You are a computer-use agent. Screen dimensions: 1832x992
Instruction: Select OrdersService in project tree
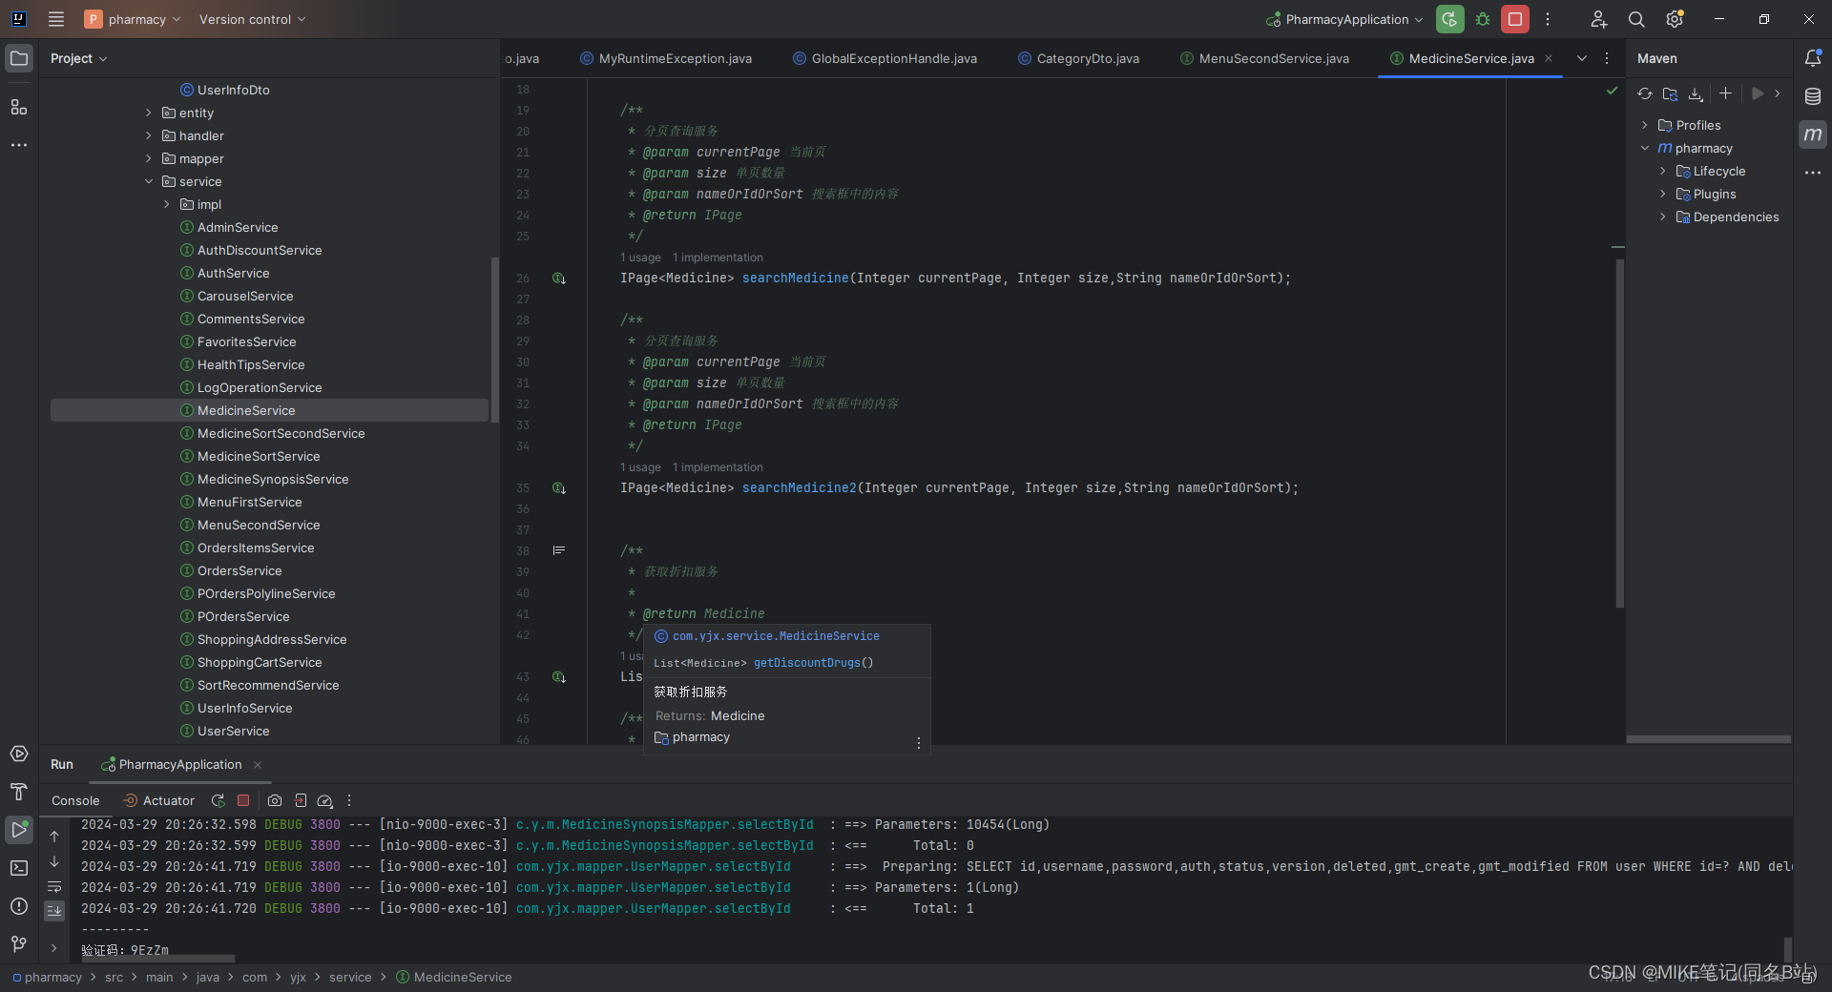coord(239,570)
